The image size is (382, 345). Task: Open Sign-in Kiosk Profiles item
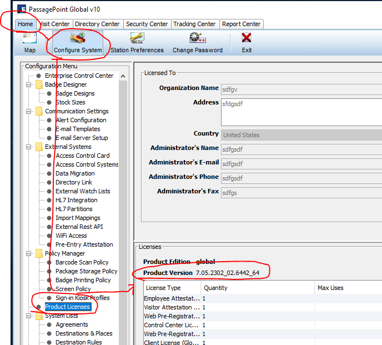click(x=83, y=298)
